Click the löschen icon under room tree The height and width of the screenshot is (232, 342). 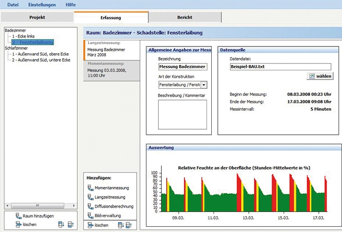[18, 224]
